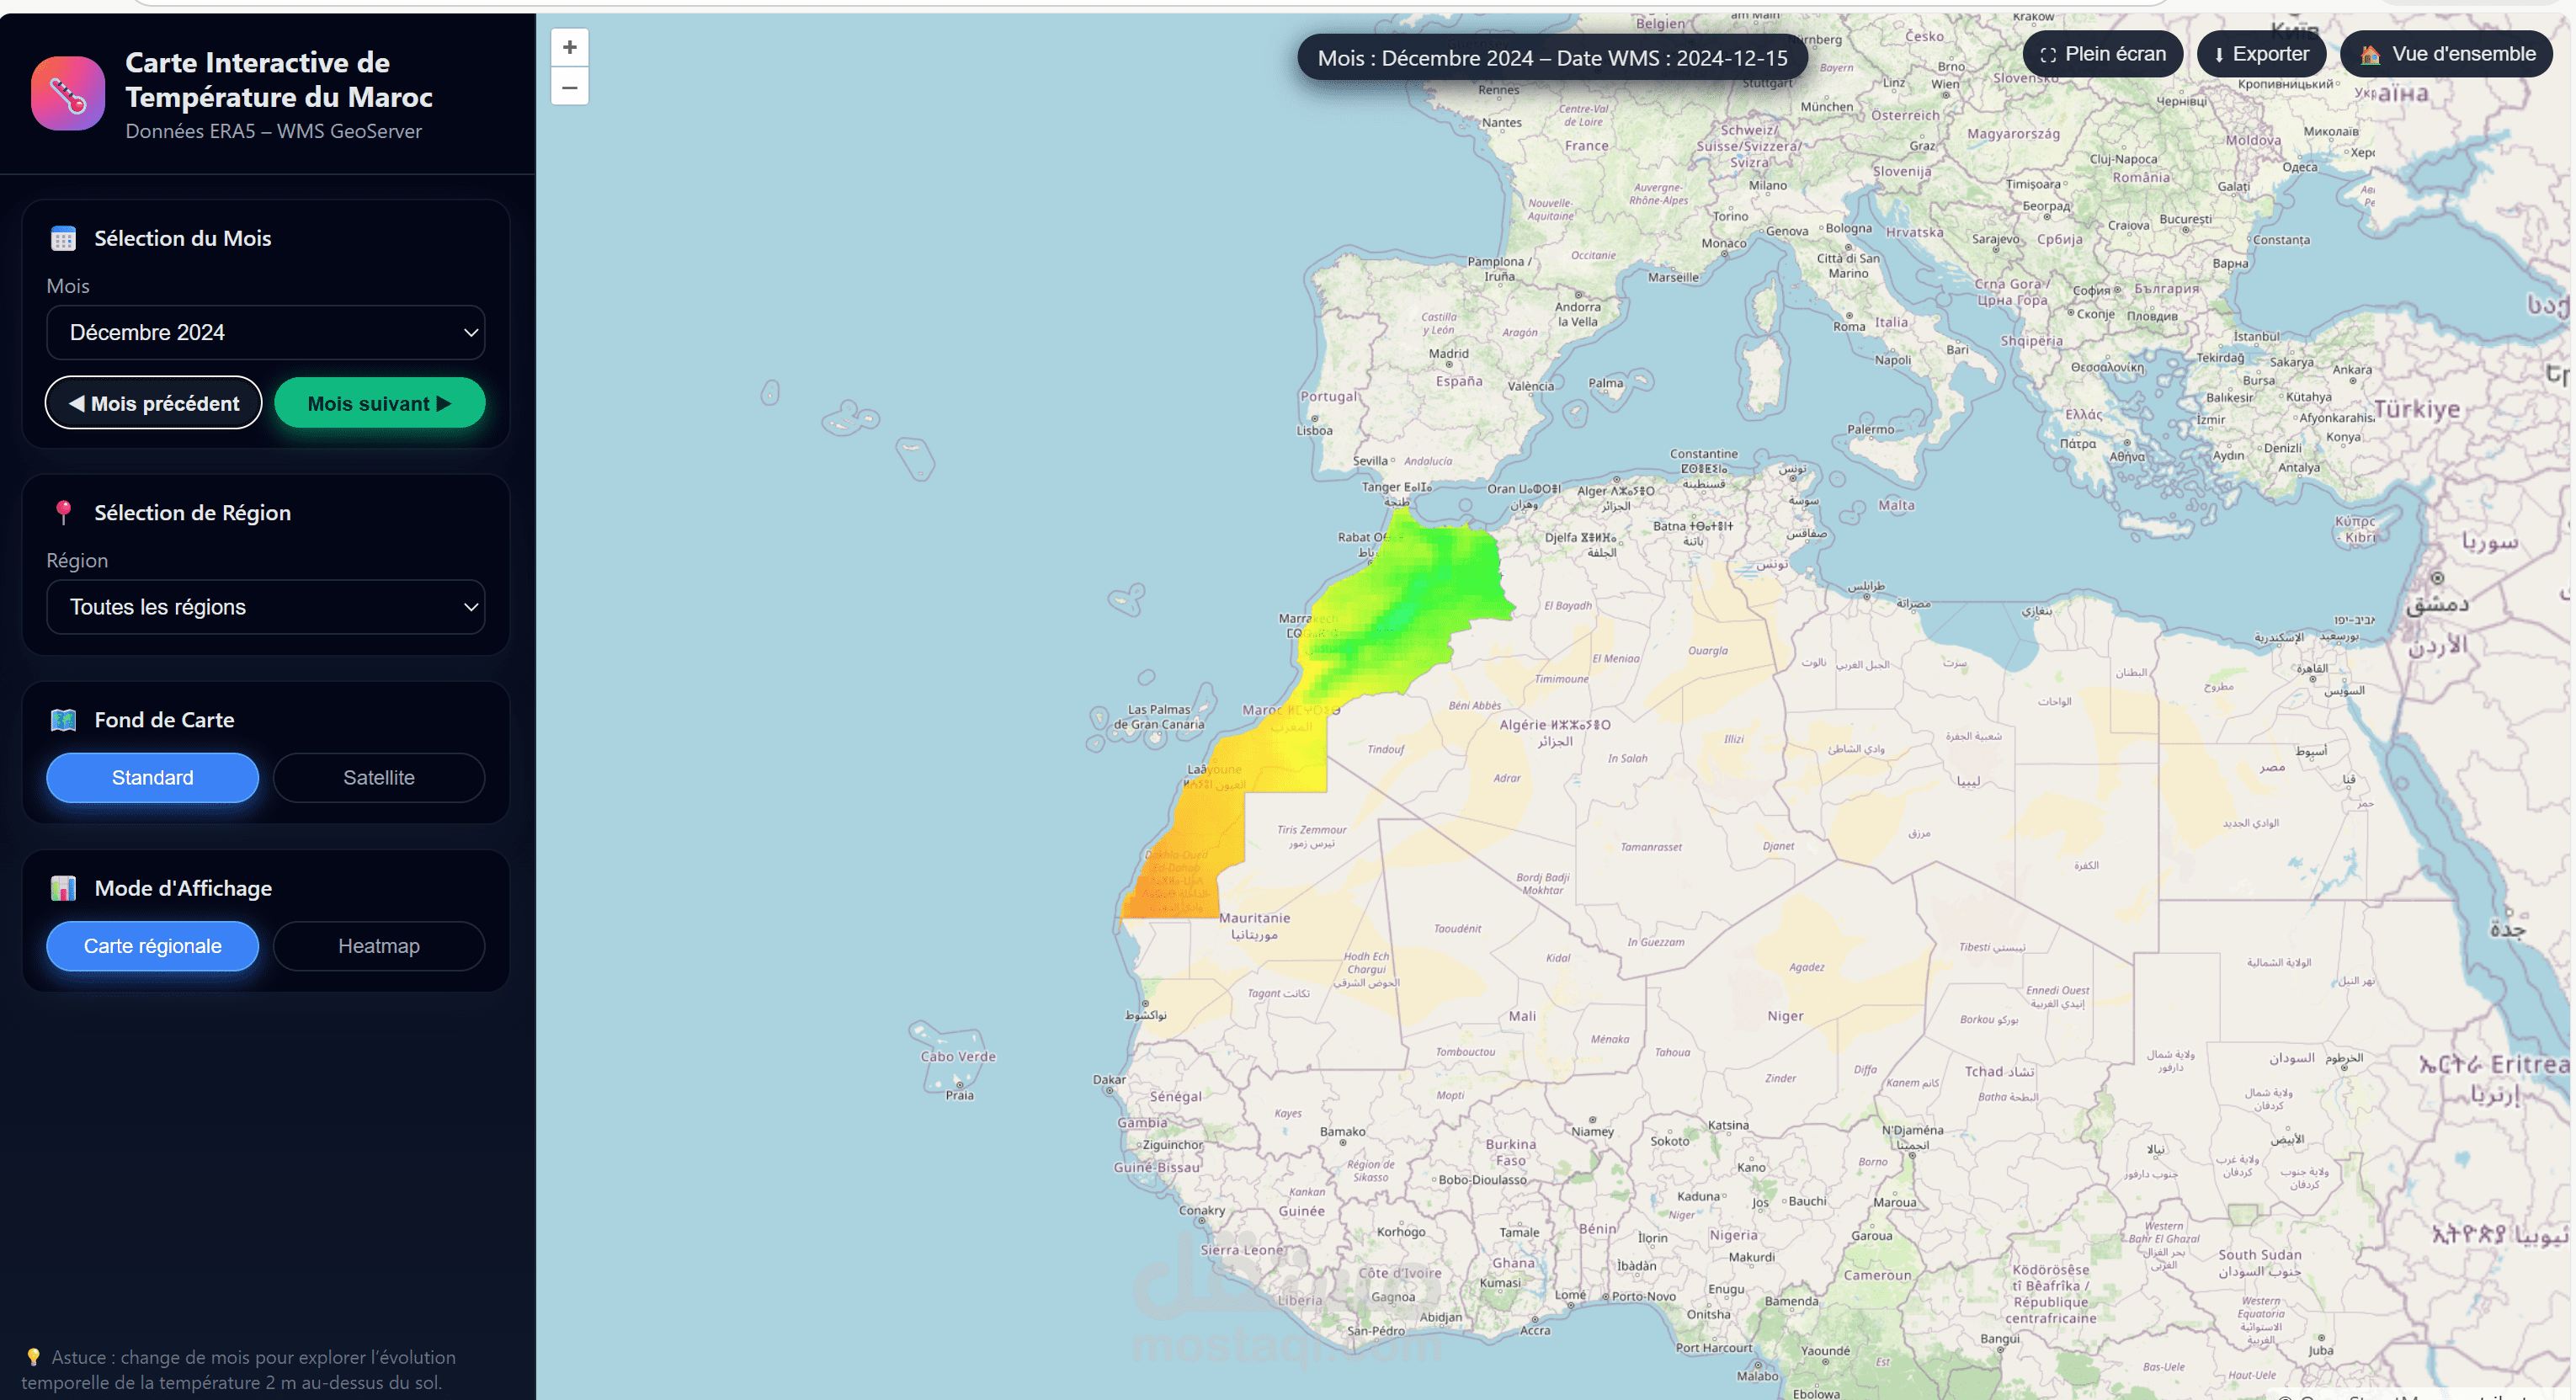Open the Mois dropdown showing Décembre 2024
This screenshot has height=1400, width=2576.
(x=265, y=332)
